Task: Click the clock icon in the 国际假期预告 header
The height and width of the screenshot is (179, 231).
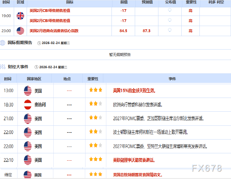Action: [39, 43]
